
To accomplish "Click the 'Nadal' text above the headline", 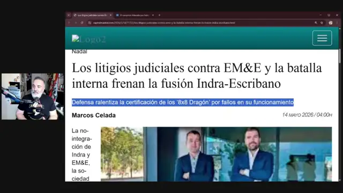I will click(x=79, y=51).
